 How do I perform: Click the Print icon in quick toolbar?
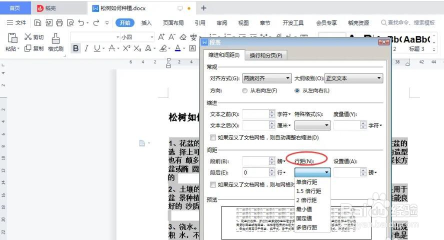tap(59, 22)
